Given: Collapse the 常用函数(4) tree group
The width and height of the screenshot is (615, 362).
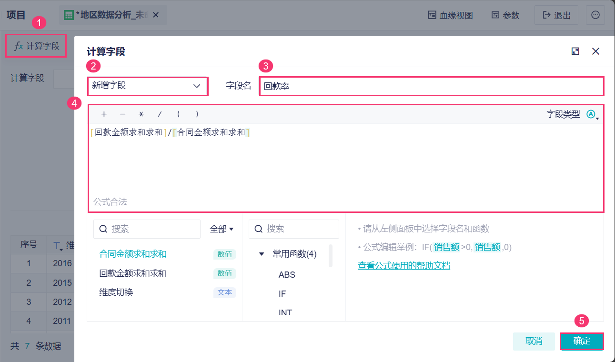Looking at the screenshot, I should [x=262, y=254].
